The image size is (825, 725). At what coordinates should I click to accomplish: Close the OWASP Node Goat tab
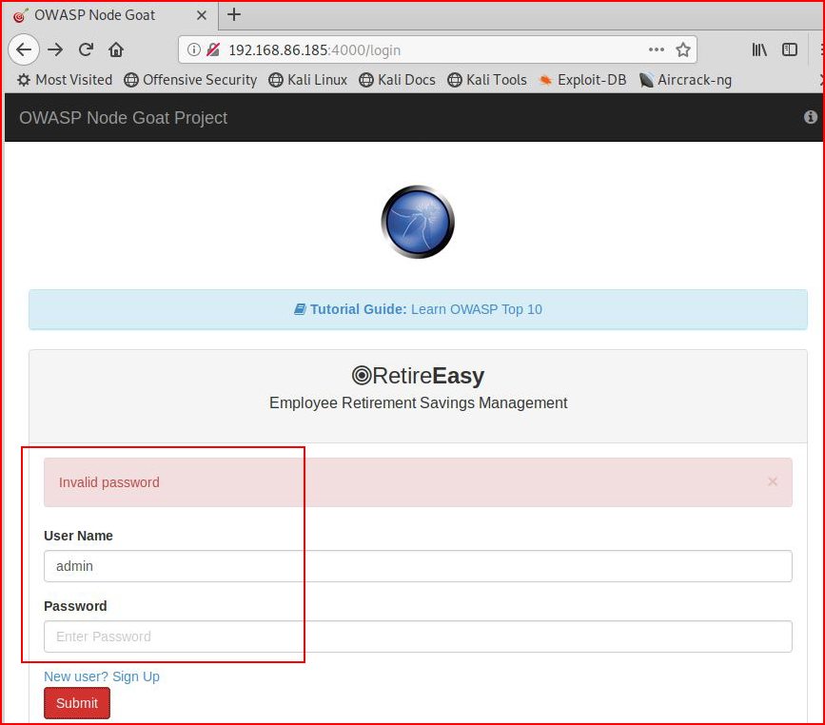pyautogui.click(x=201, y=15)
